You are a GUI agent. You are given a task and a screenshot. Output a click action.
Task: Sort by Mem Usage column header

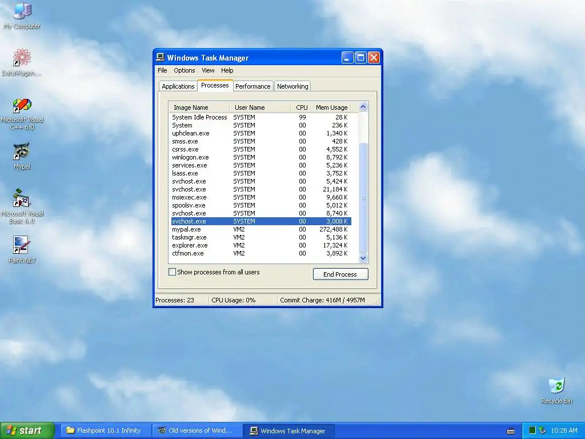(330, 107)
